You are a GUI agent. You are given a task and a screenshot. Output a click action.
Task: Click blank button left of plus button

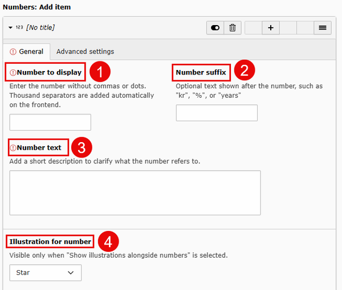[x=254, y=28]
